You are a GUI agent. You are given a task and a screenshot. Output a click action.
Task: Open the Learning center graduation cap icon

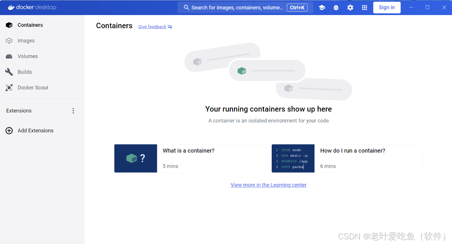coord(322,7)
